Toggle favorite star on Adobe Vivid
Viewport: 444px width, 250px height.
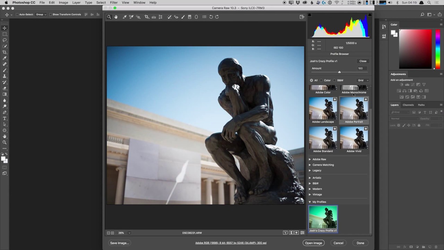pos(366,129)
